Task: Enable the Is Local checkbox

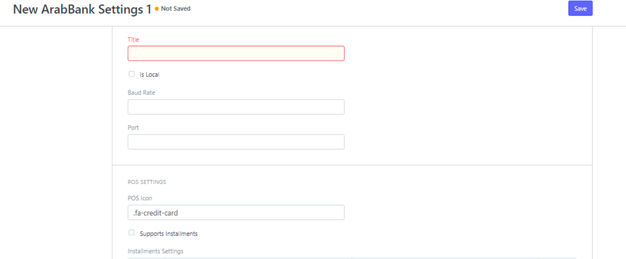Action: (132, 74)
